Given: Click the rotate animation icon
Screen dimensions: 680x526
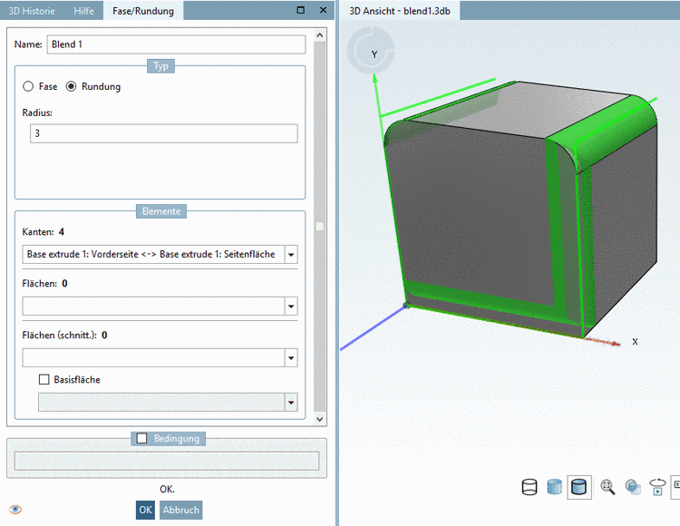Looking at the screenshot, I should pyautogui.click(x=657, y=487).
